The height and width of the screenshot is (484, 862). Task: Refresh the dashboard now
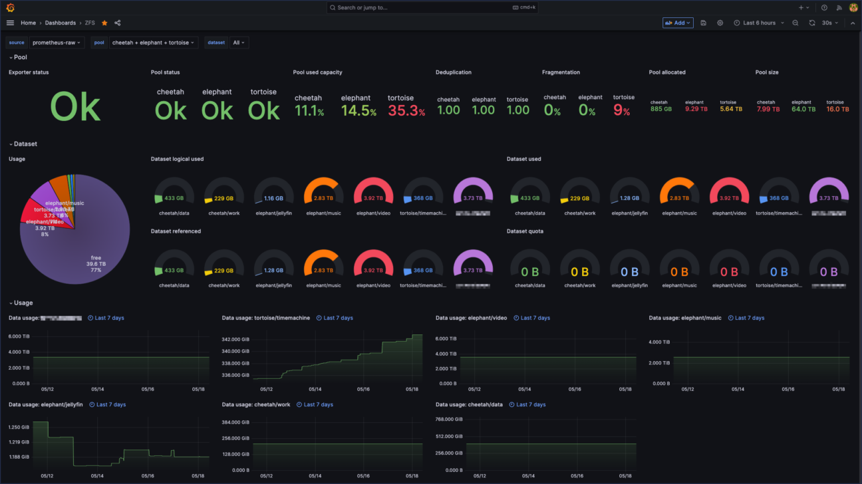pos(812,23)
